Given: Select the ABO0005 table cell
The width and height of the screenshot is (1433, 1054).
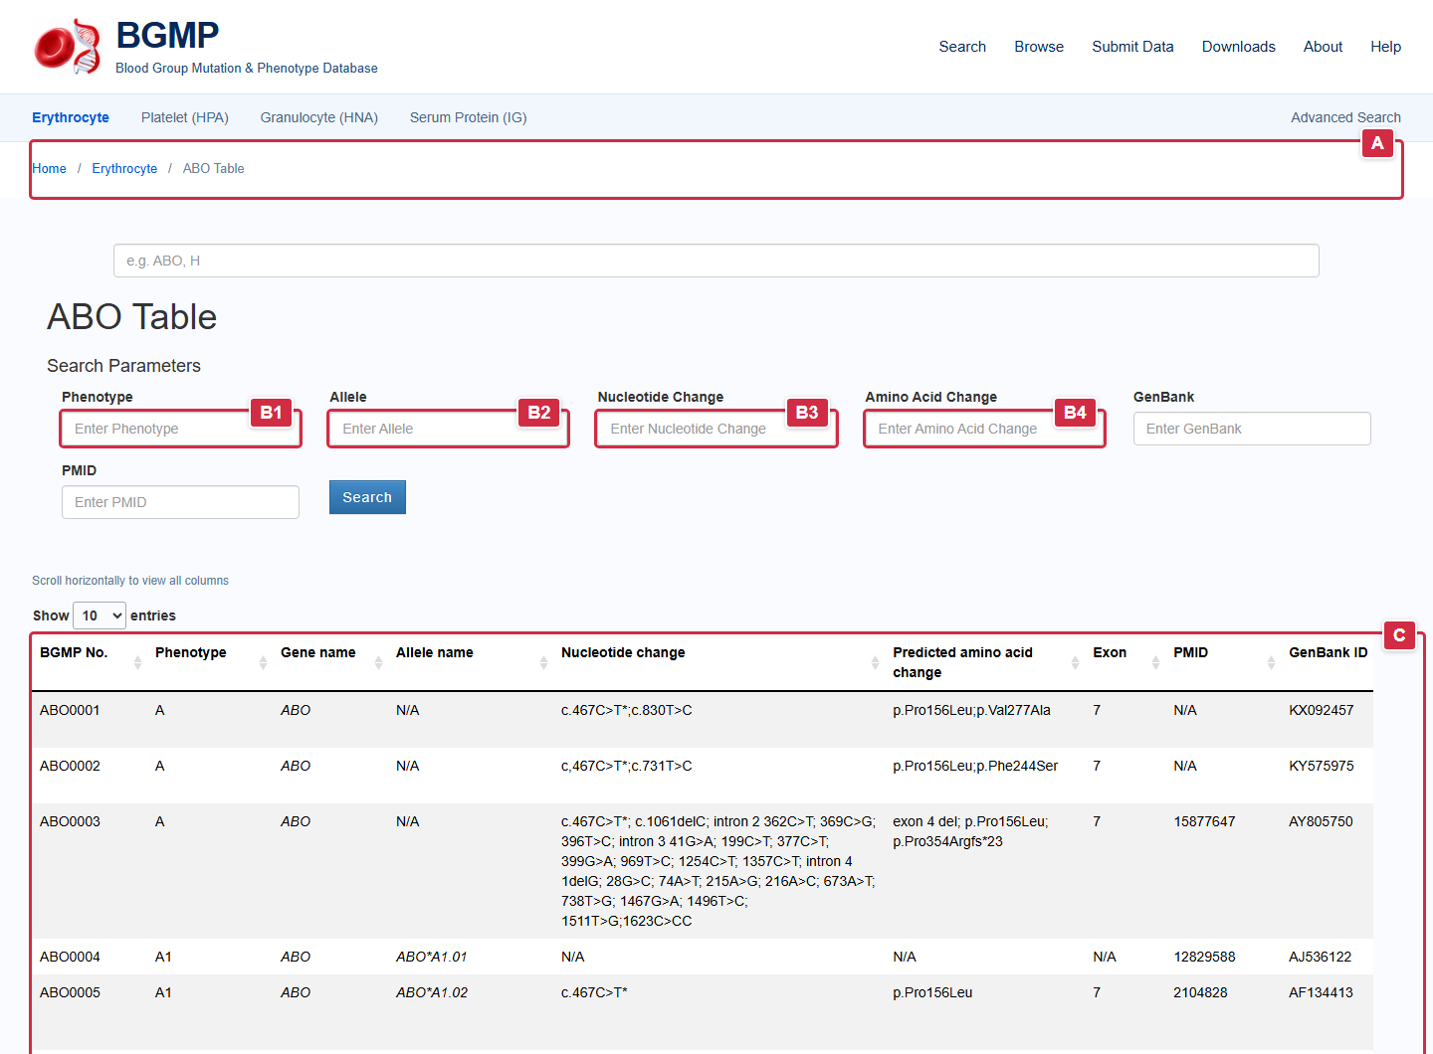Looking at the screenshot, I should pyautogui.click(x=70, y=992).
